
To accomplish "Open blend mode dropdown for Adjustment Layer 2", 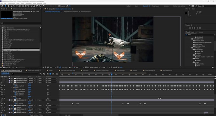I will click(32, 79).
